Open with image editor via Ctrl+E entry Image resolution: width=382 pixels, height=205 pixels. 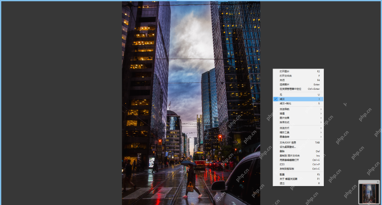(x=298, y=160)
